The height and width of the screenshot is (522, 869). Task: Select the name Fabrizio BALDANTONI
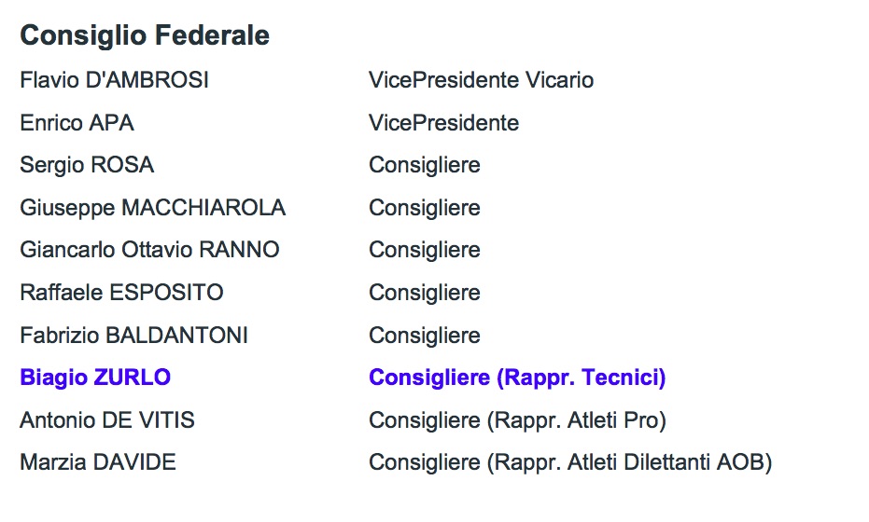point(133,336)
